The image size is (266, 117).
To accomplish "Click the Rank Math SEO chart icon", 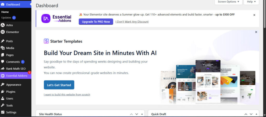I will (x=3, y=68).
